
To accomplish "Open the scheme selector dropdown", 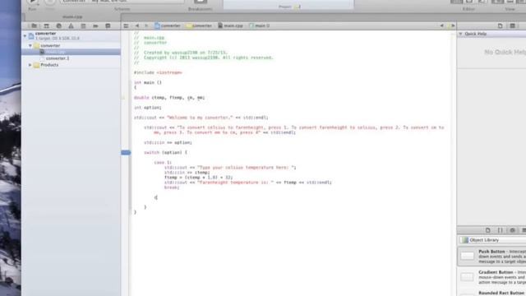I will click(122, 2).
